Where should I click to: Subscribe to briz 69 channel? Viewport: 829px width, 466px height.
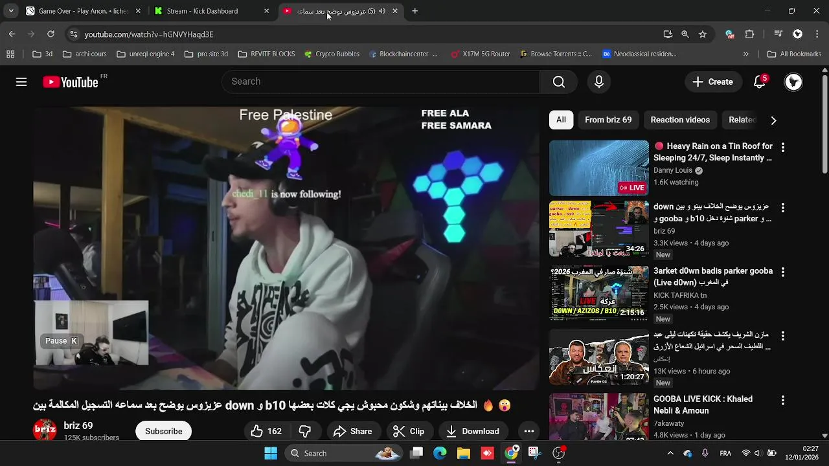click(164, 431)
